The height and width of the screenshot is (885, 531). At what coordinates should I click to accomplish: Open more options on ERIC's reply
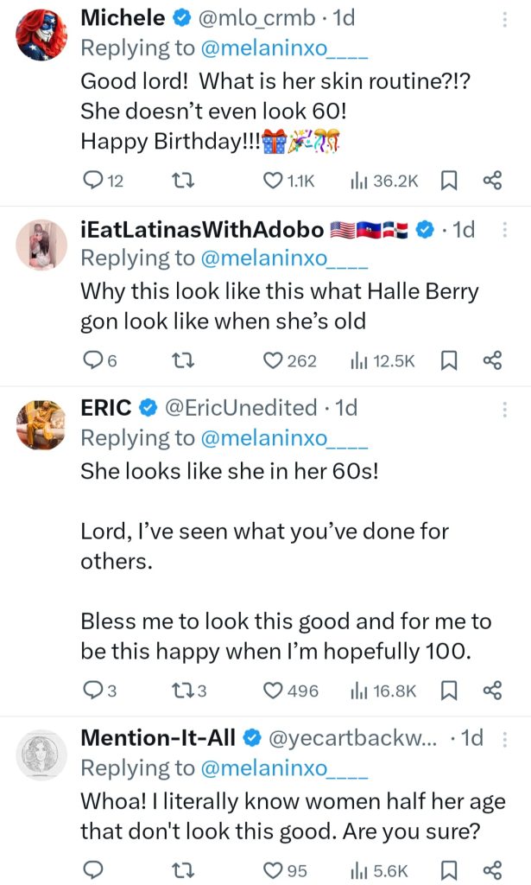pos(505,407)
